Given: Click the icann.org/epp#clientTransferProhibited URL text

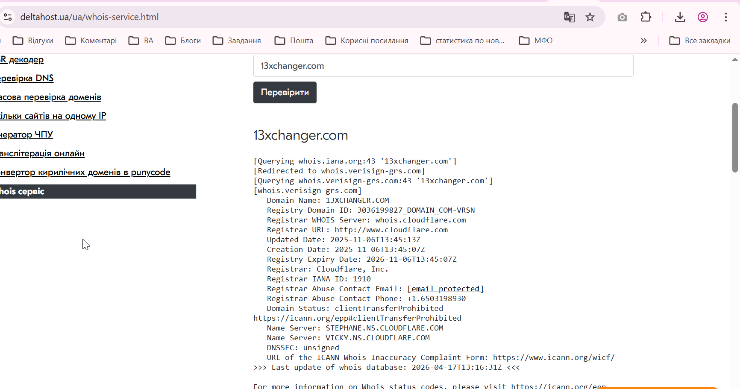Looking at the screenshot, I should coord(357,318).
